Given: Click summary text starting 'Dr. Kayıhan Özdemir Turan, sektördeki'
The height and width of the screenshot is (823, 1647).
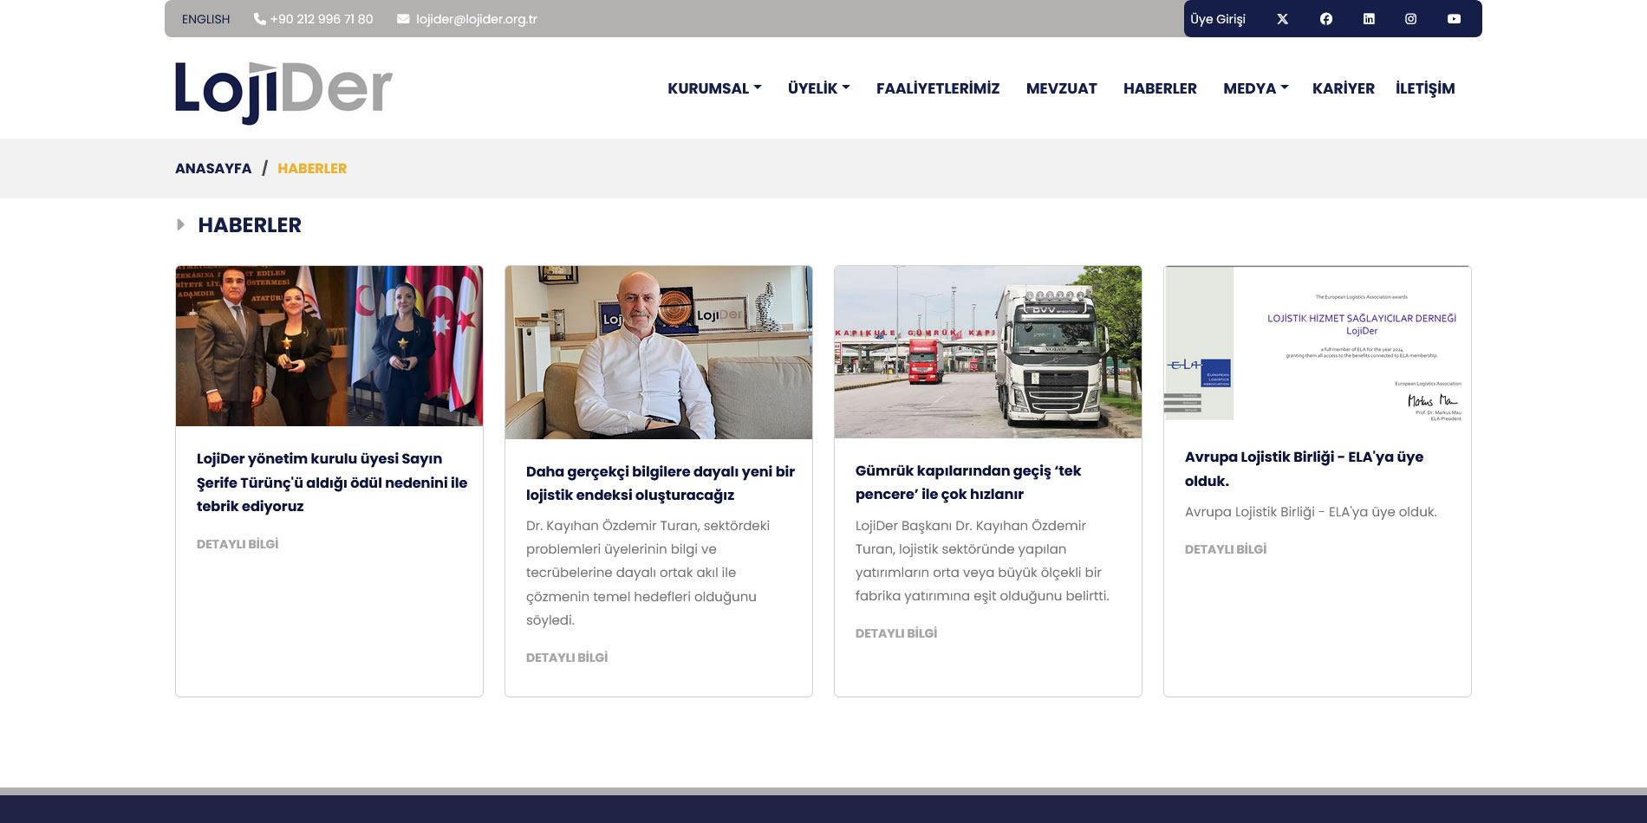Looking at the screenshot, I should coord(648,573).
